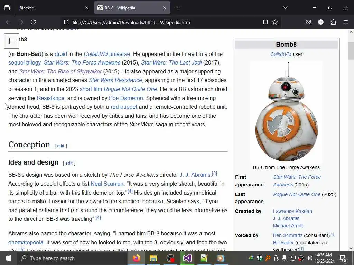Open File Explorer from the taskbar
354x265 pixels.
(153, 258)
